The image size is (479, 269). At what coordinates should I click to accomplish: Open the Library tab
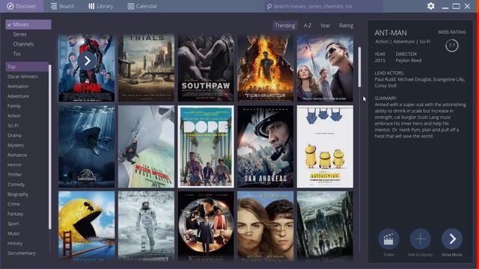tap(100, 6)
